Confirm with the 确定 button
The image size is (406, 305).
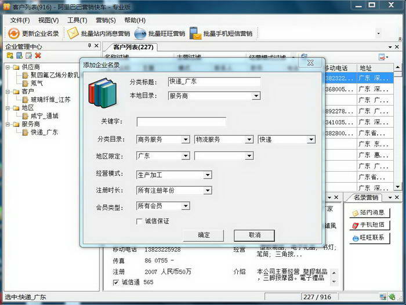204,235
